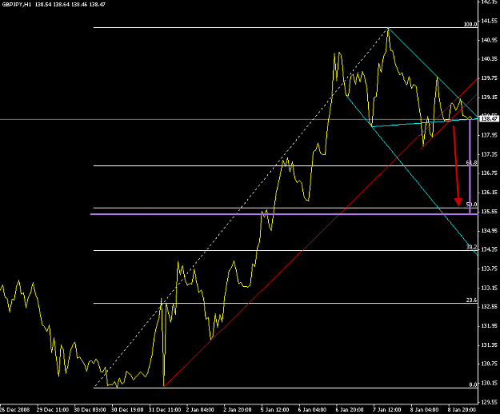The image size is (500, 414).
Task: Click the GBPJPY,H1 symbol title
Action: pyautogui.click(x=17, y=5)
